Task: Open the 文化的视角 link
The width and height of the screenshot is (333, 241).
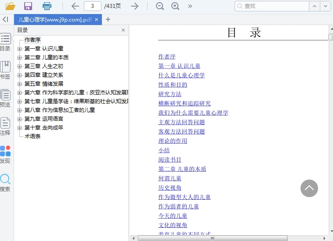Action: 173,225
